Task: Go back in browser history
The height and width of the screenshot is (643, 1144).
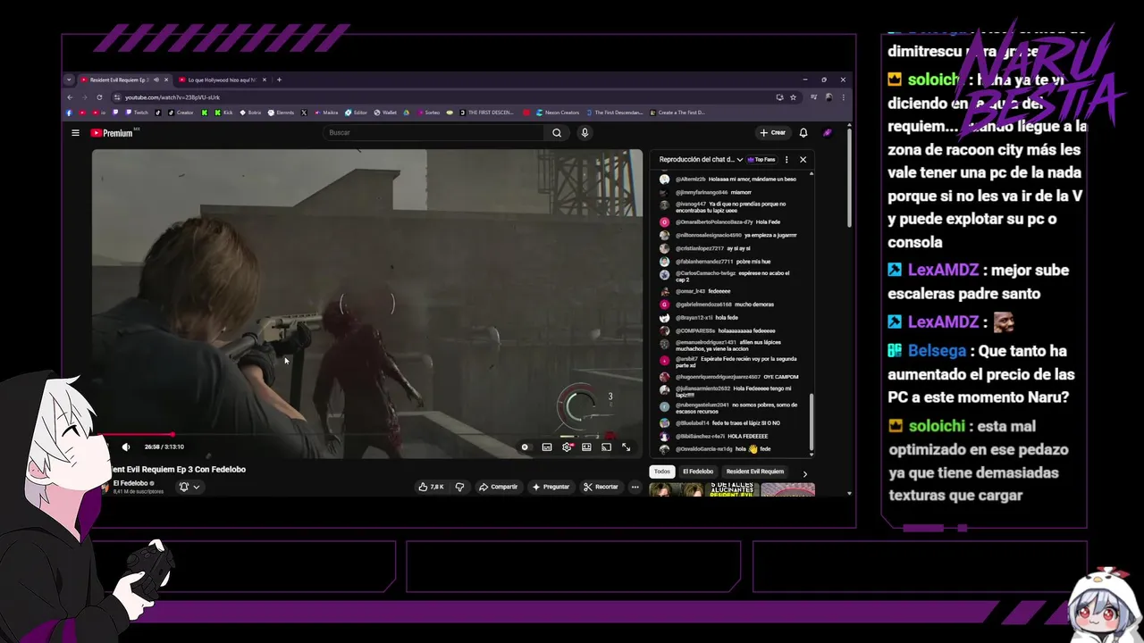Action: [x=70, y=96]
